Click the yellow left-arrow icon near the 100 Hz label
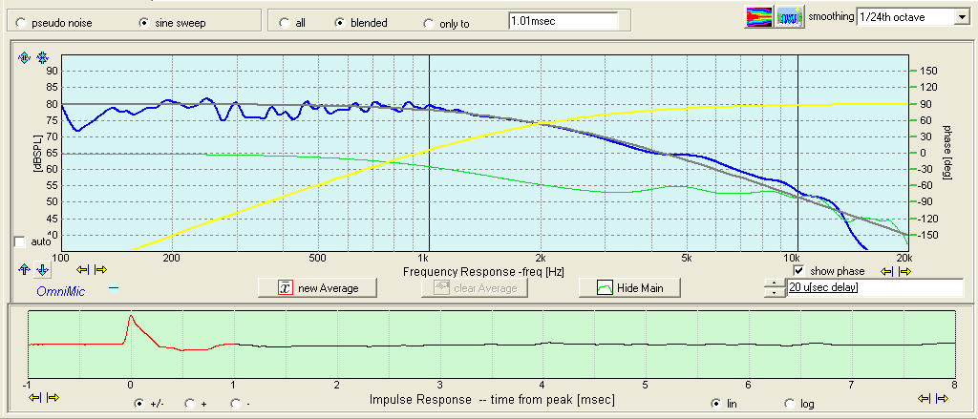This screenshot has height=419, width=978. [84, 270]
